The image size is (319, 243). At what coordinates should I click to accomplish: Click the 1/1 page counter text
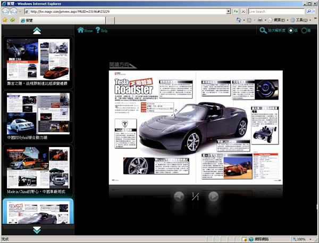195,197
